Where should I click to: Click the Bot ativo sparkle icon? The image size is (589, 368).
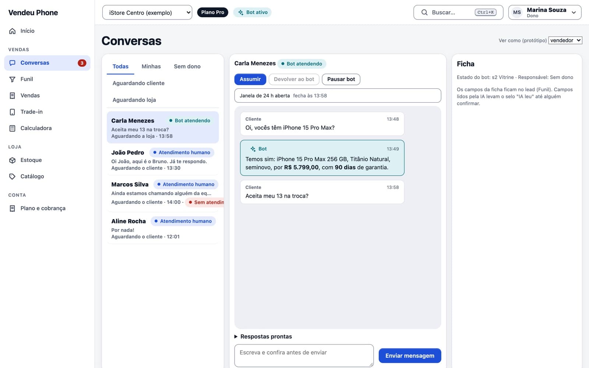241,12
